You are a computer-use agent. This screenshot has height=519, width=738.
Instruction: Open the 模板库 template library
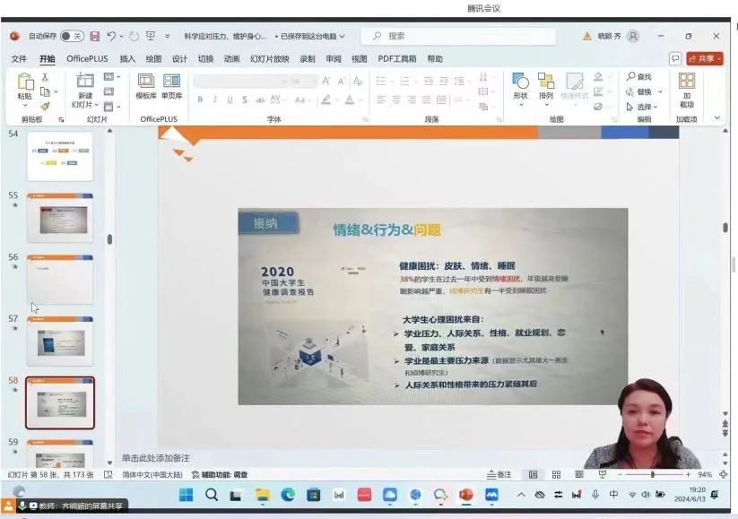(146, 84)
